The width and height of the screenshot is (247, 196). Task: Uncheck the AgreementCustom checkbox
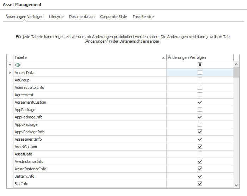click(200, 102)
